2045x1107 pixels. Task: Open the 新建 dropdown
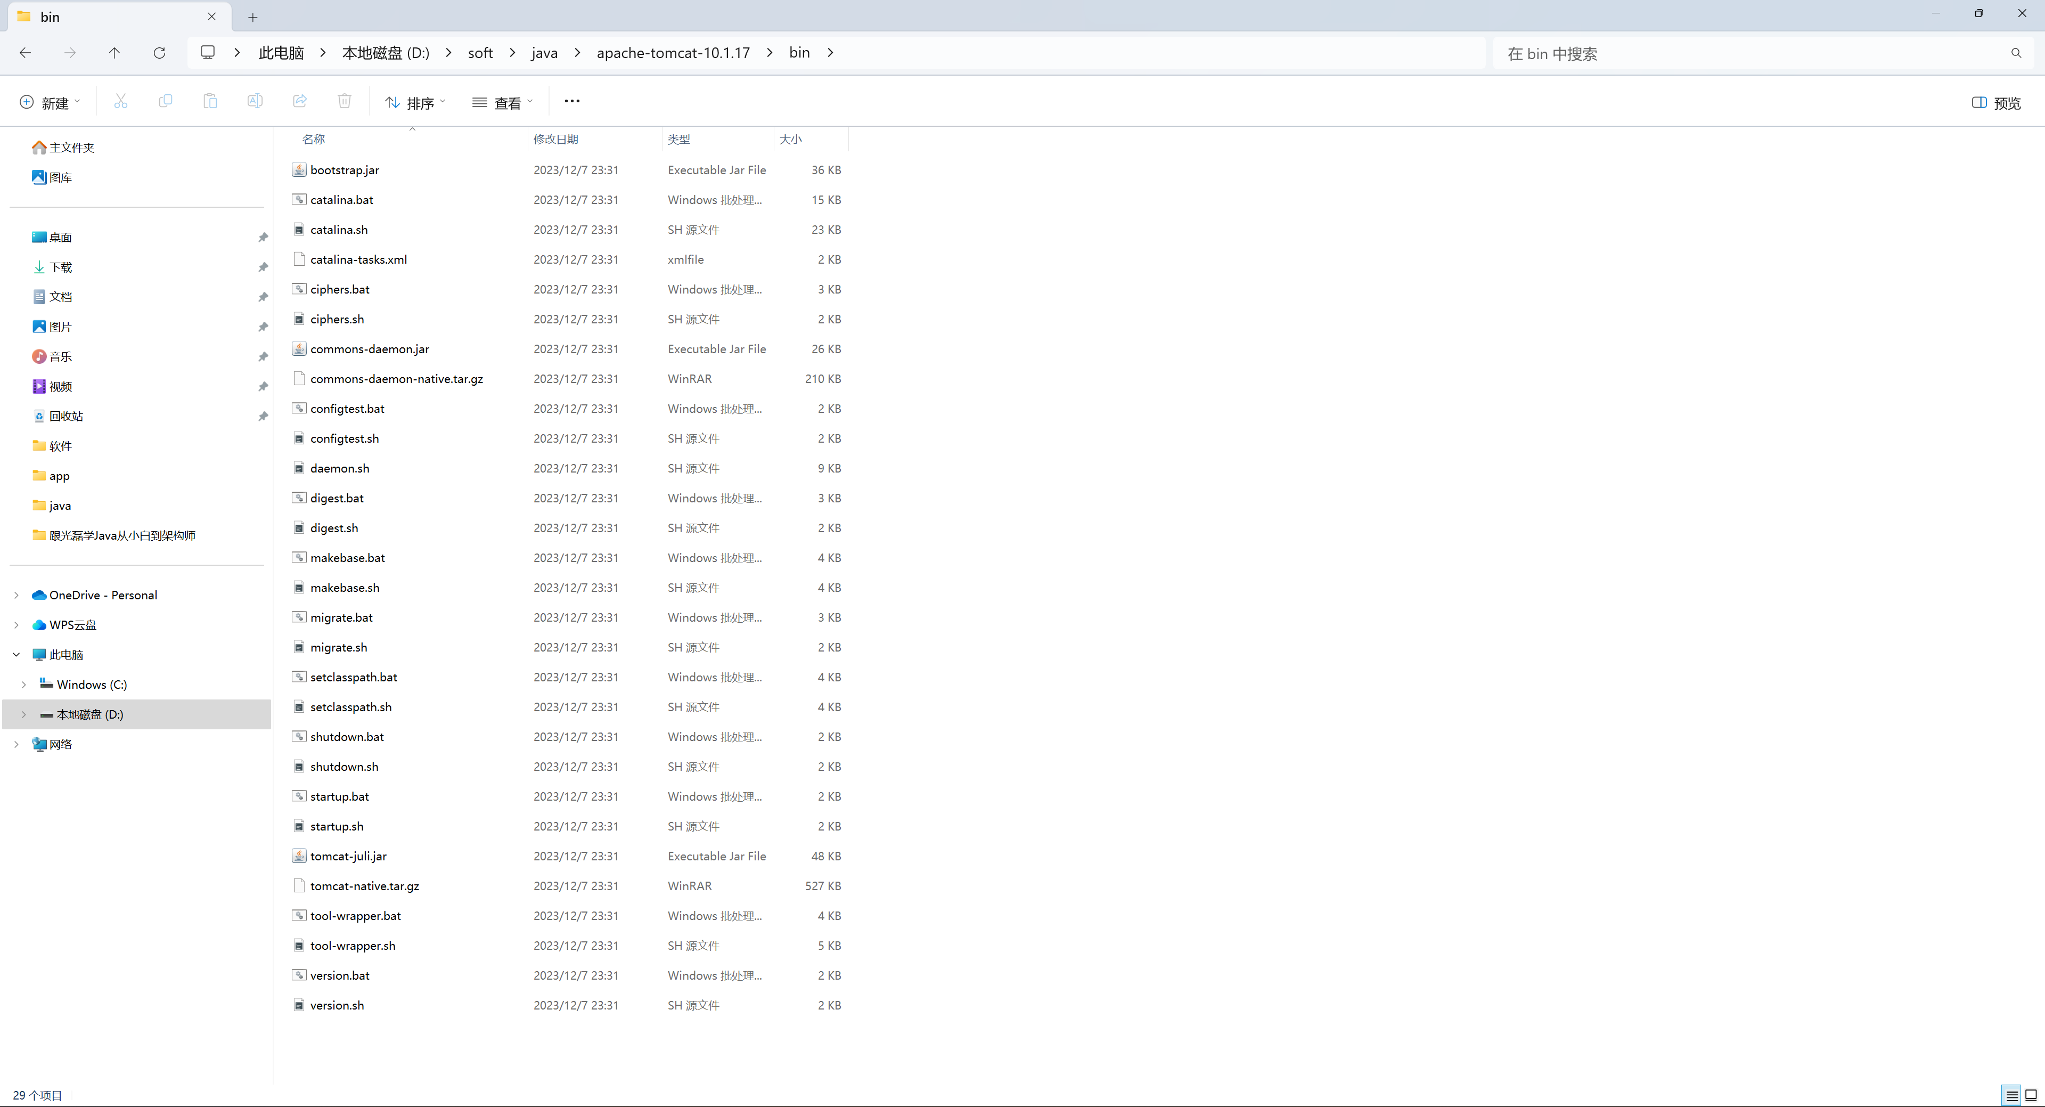point(49,102)
